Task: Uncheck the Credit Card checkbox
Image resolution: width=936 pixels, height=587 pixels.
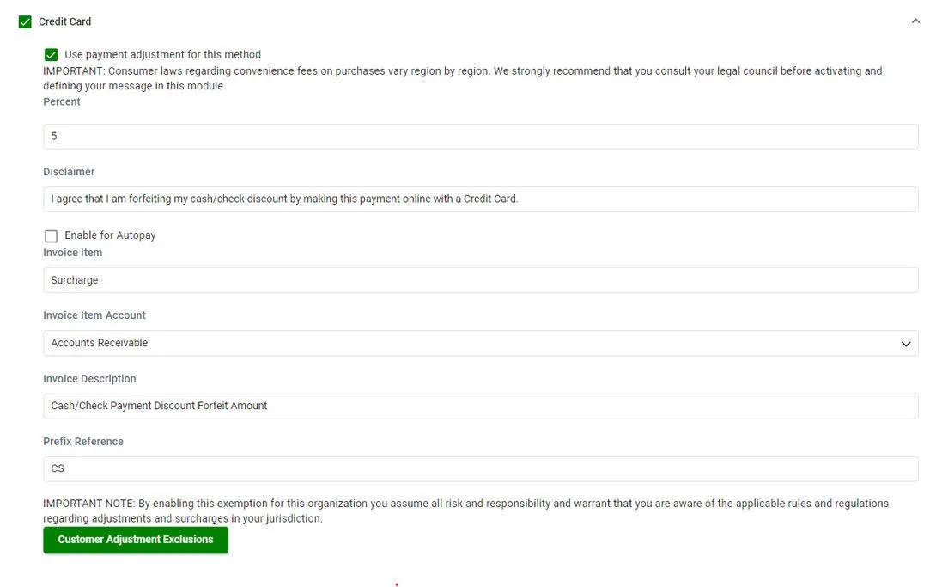Action: click(x=25, y=21)
